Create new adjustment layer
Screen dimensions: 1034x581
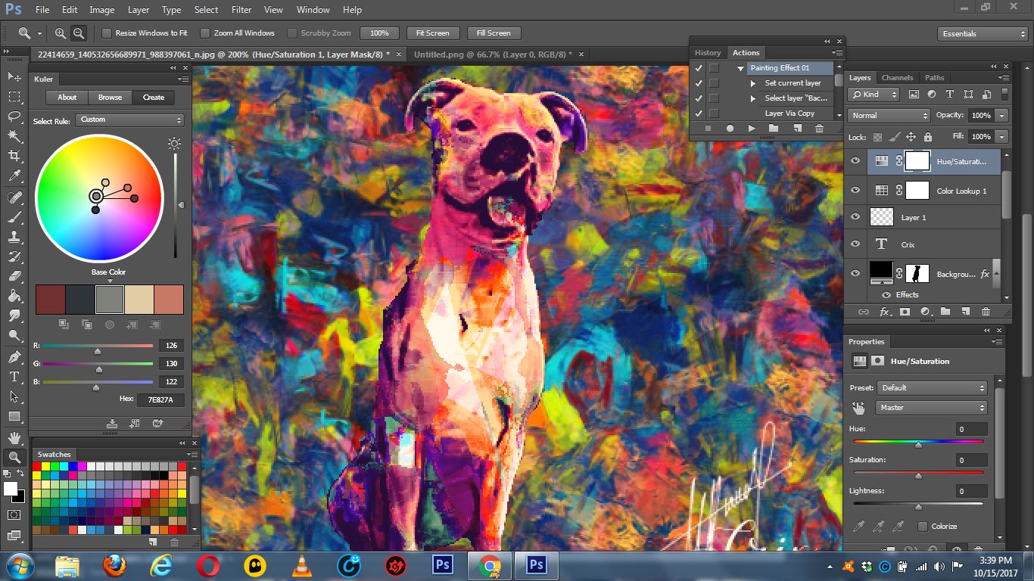(925, 312)
